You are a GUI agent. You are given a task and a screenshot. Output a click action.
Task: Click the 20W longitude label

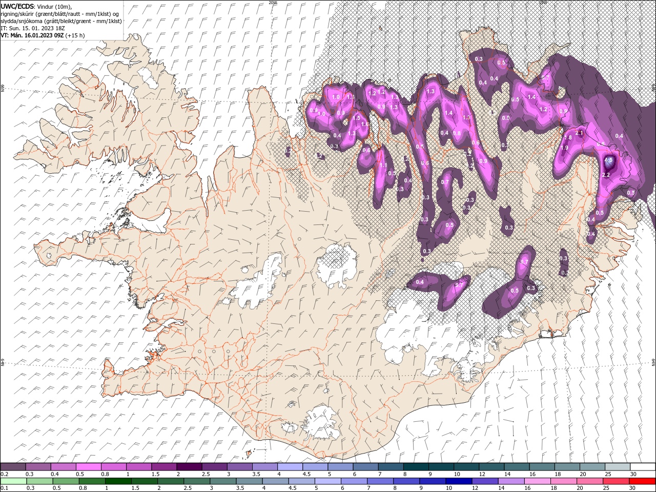(273, 3)
